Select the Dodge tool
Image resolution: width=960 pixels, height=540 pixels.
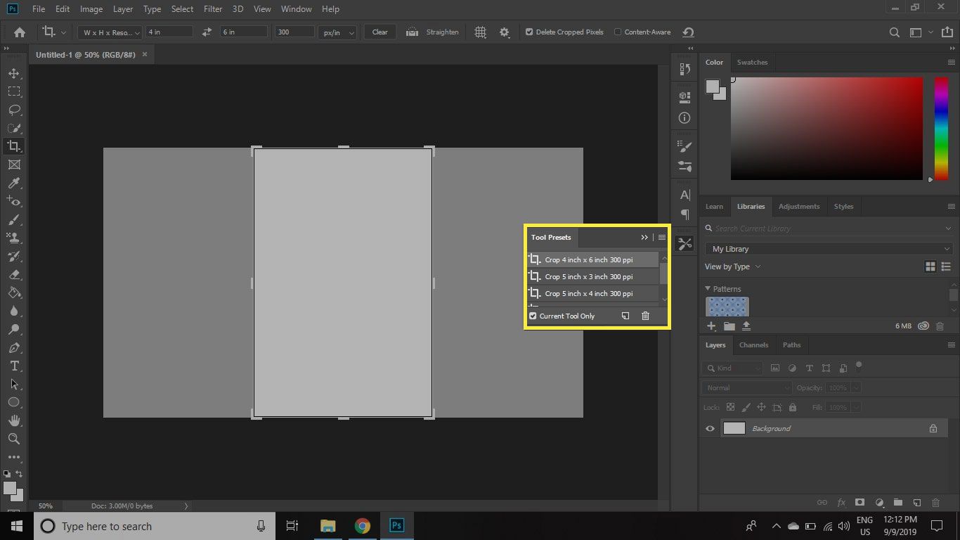click(x=13, y=329)
